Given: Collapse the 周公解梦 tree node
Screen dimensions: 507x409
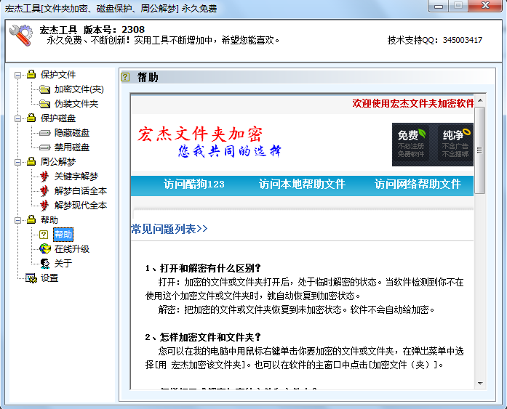Looking at the screenshot, I should pyautogui.click(x=18, y=162).
